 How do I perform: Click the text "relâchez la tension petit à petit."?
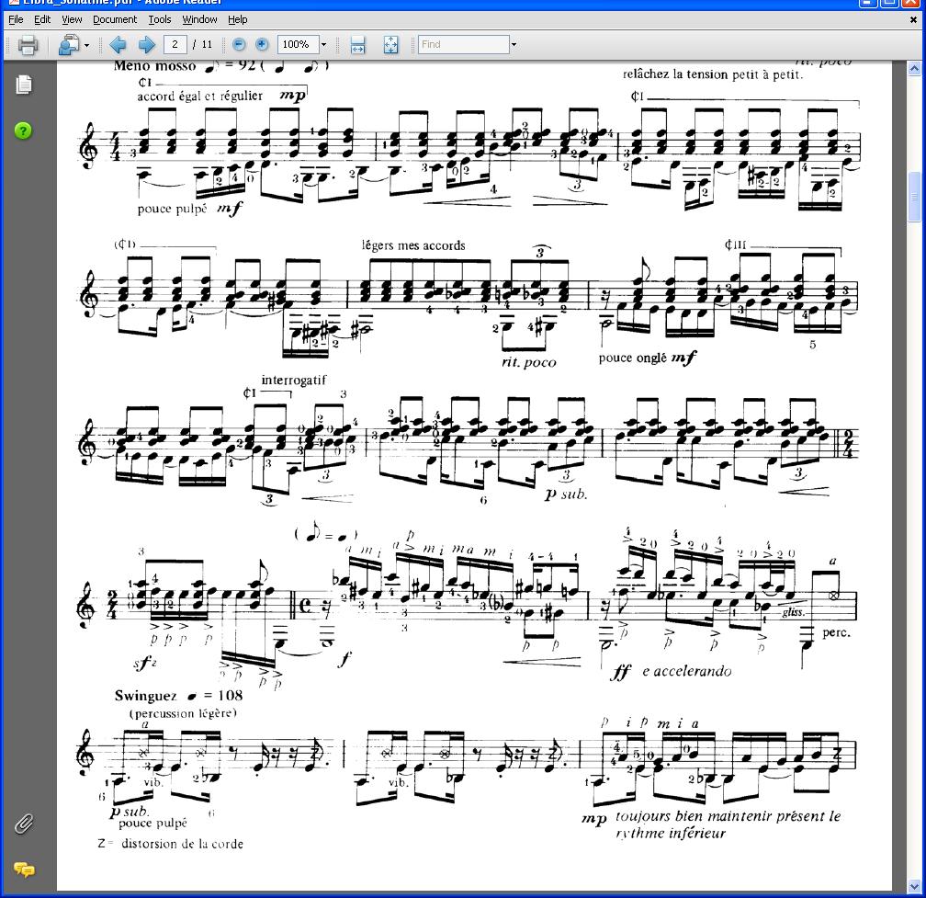(x=713, y=74)
